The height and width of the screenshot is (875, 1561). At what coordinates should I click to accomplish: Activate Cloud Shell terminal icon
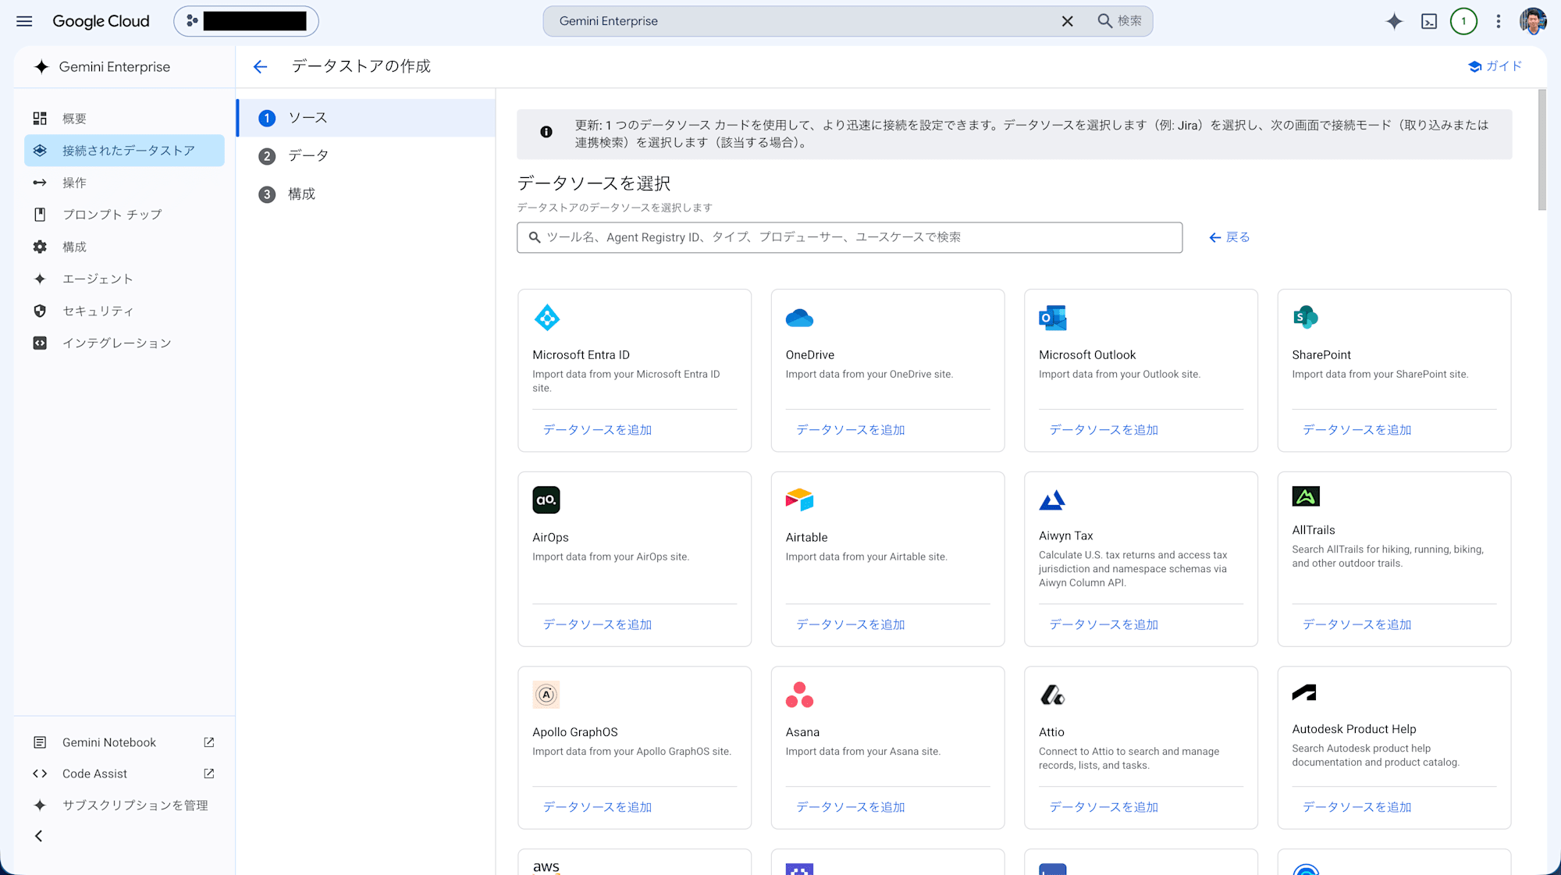1429,21
